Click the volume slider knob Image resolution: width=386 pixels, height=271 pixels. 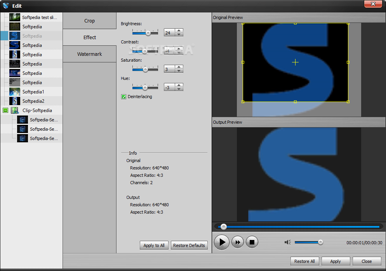pos(320,242)
